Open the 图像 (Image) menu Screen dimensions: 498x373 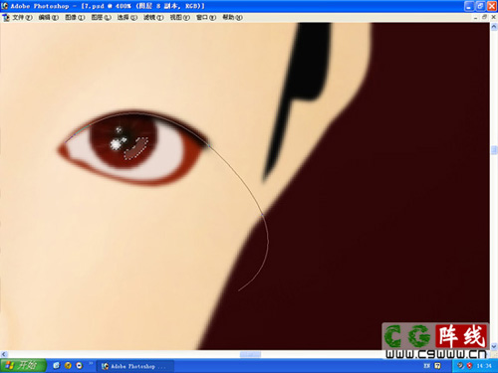coord(75,17)
